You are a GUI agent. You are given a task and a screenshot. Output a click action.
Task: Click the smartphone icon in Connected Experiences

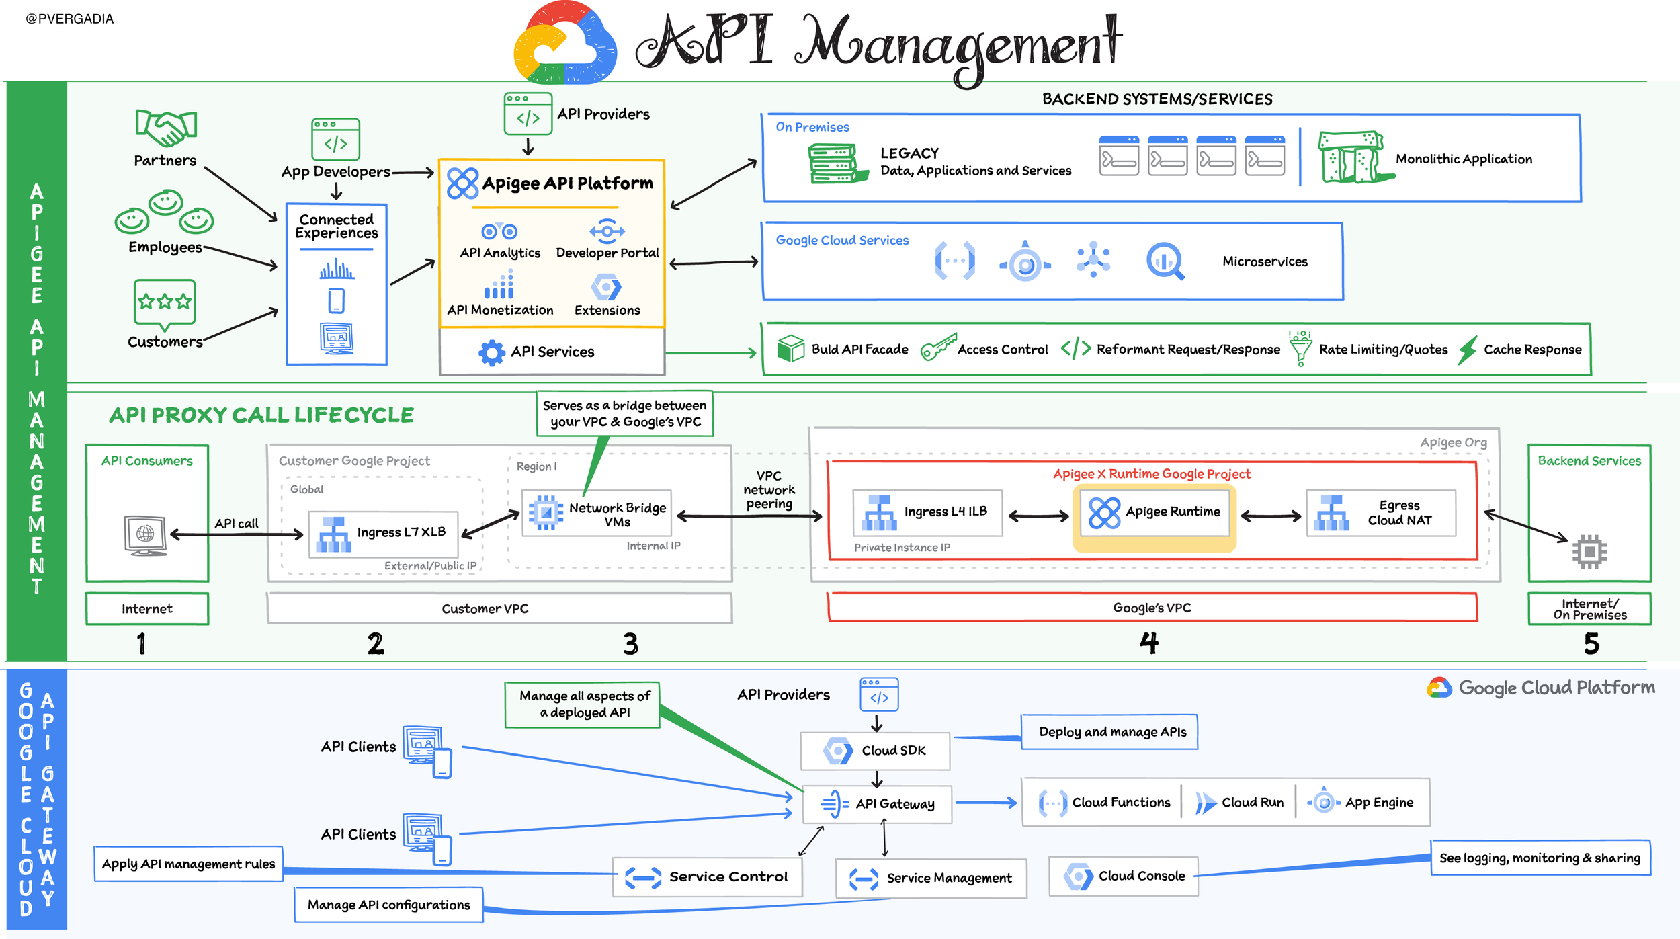coord(336,301)
